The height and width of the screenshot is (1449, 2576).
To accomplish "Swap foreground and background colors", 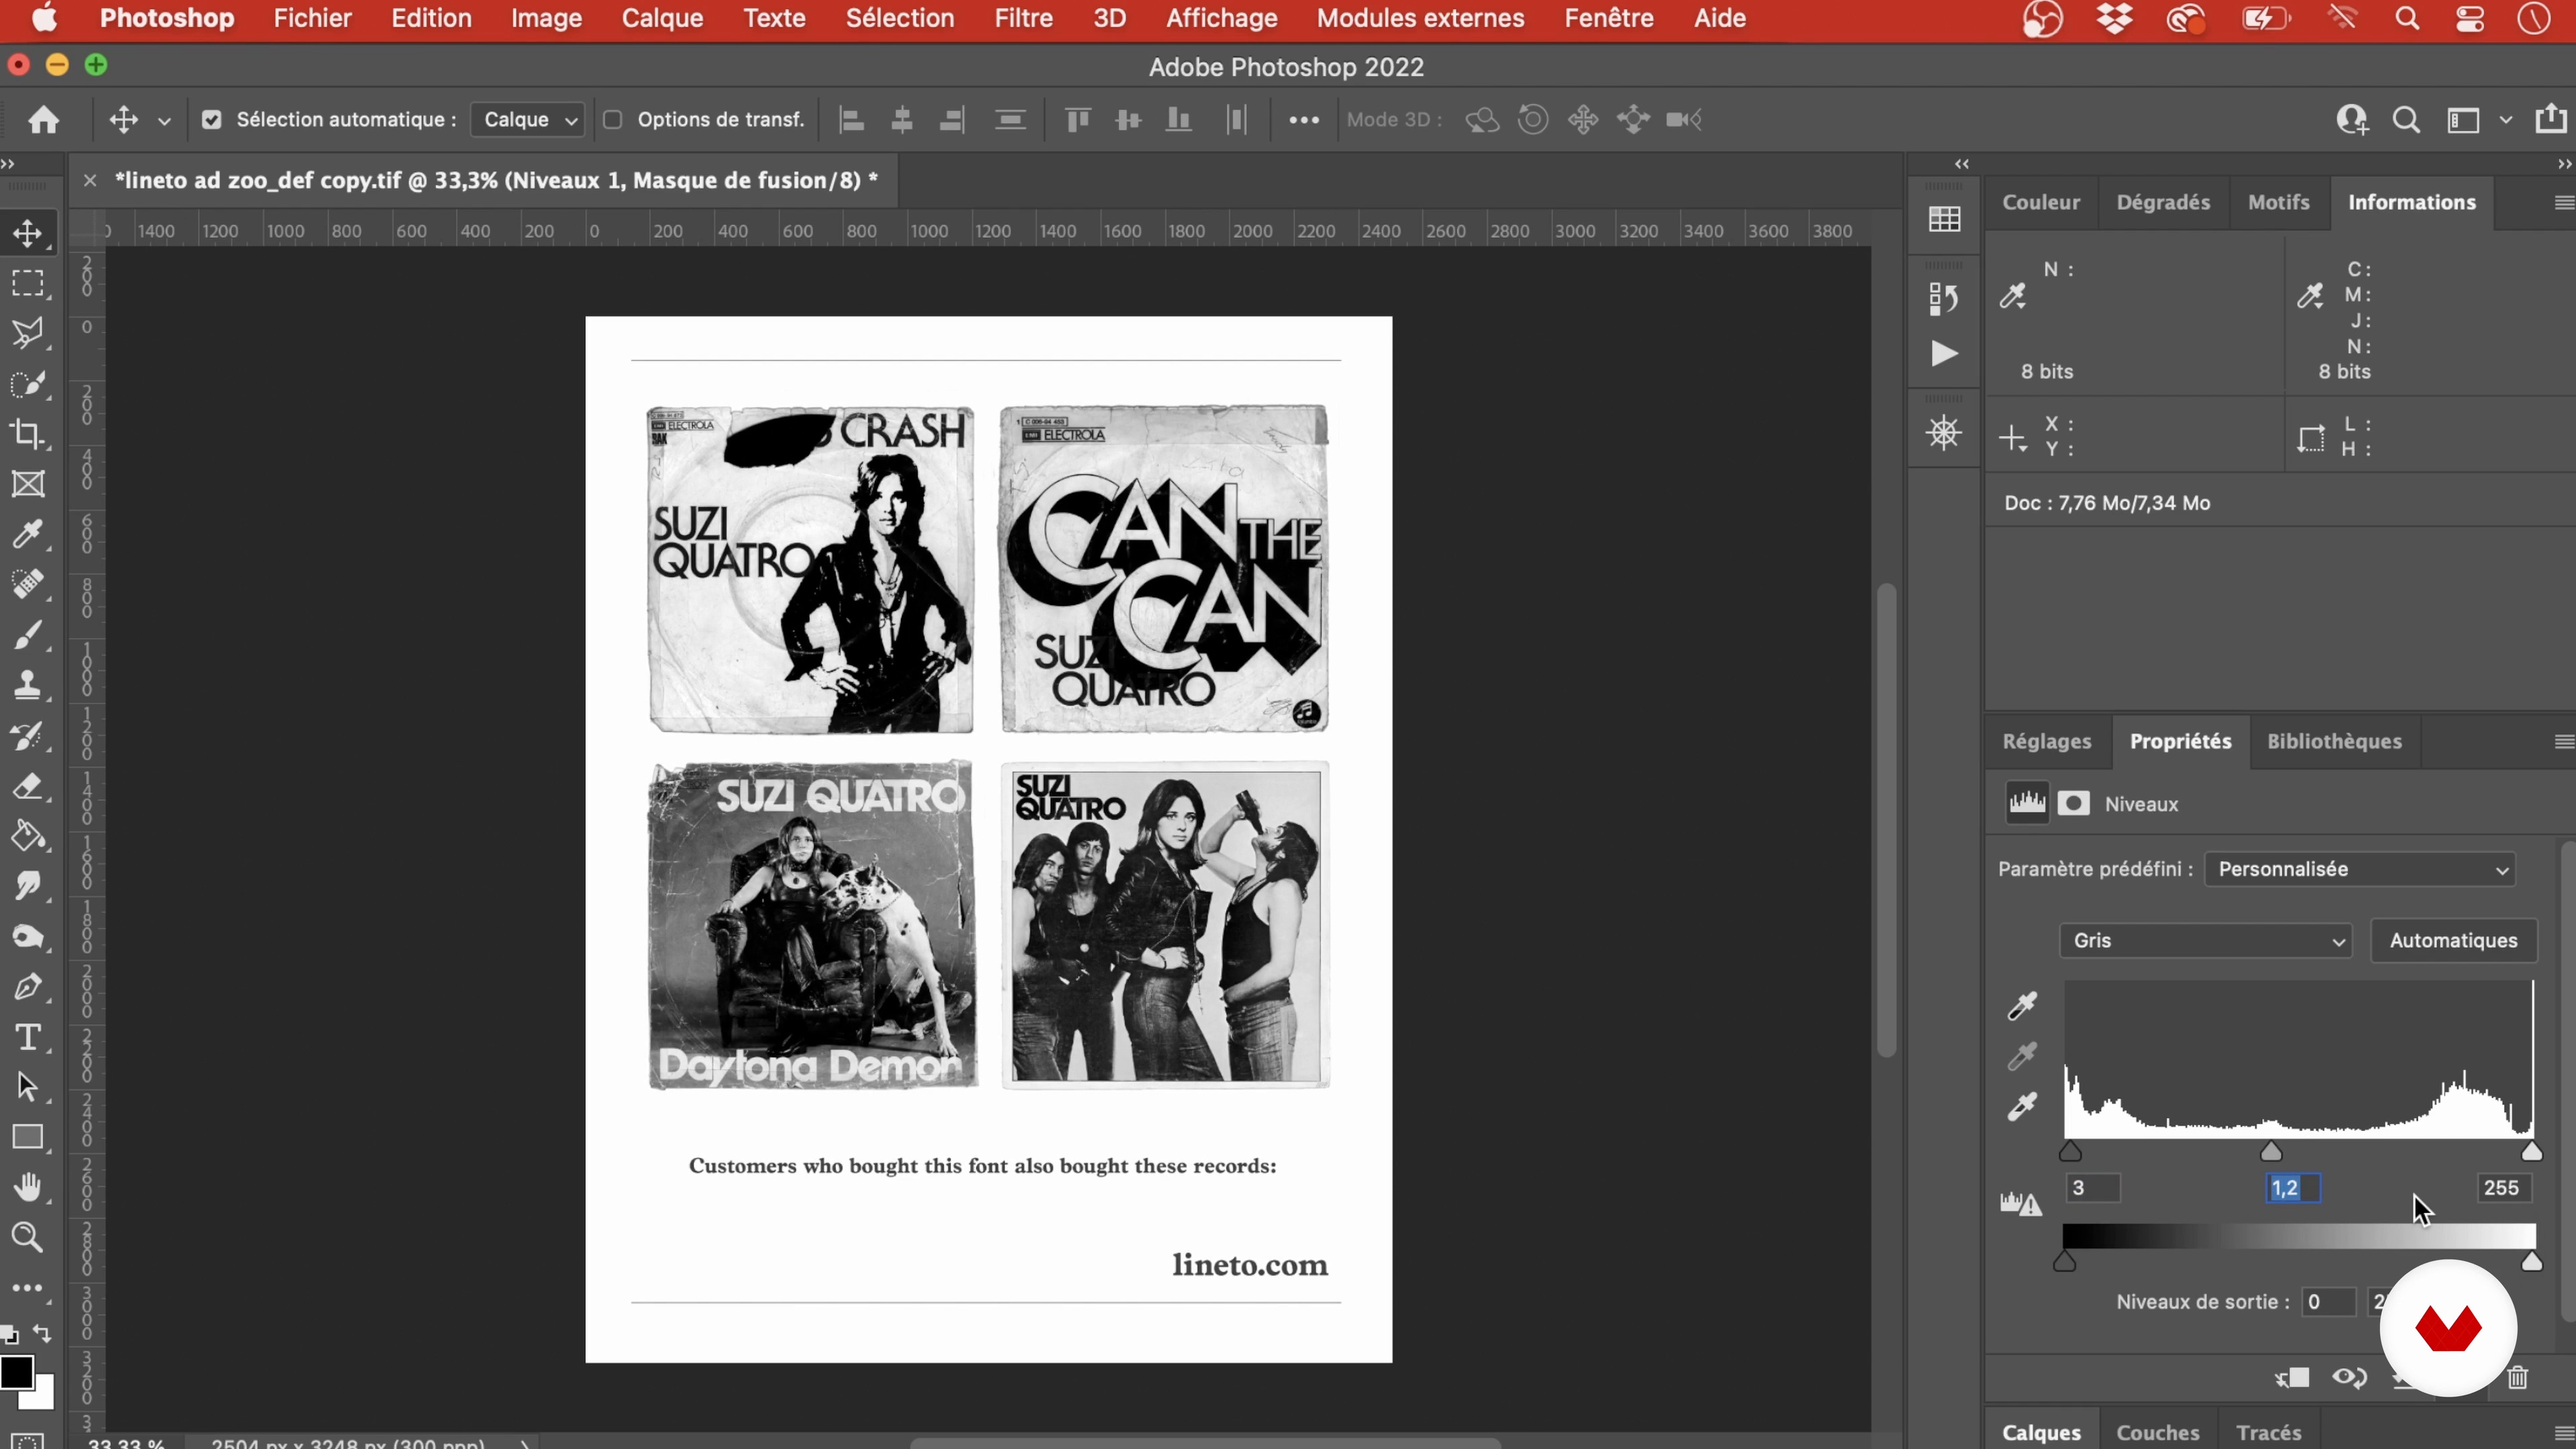I will tap(42, 1333).
